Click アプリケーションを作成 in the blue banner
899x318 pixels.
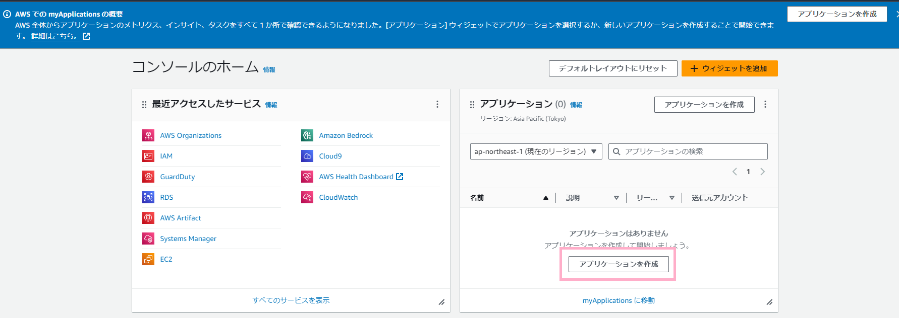coord(837,14)
